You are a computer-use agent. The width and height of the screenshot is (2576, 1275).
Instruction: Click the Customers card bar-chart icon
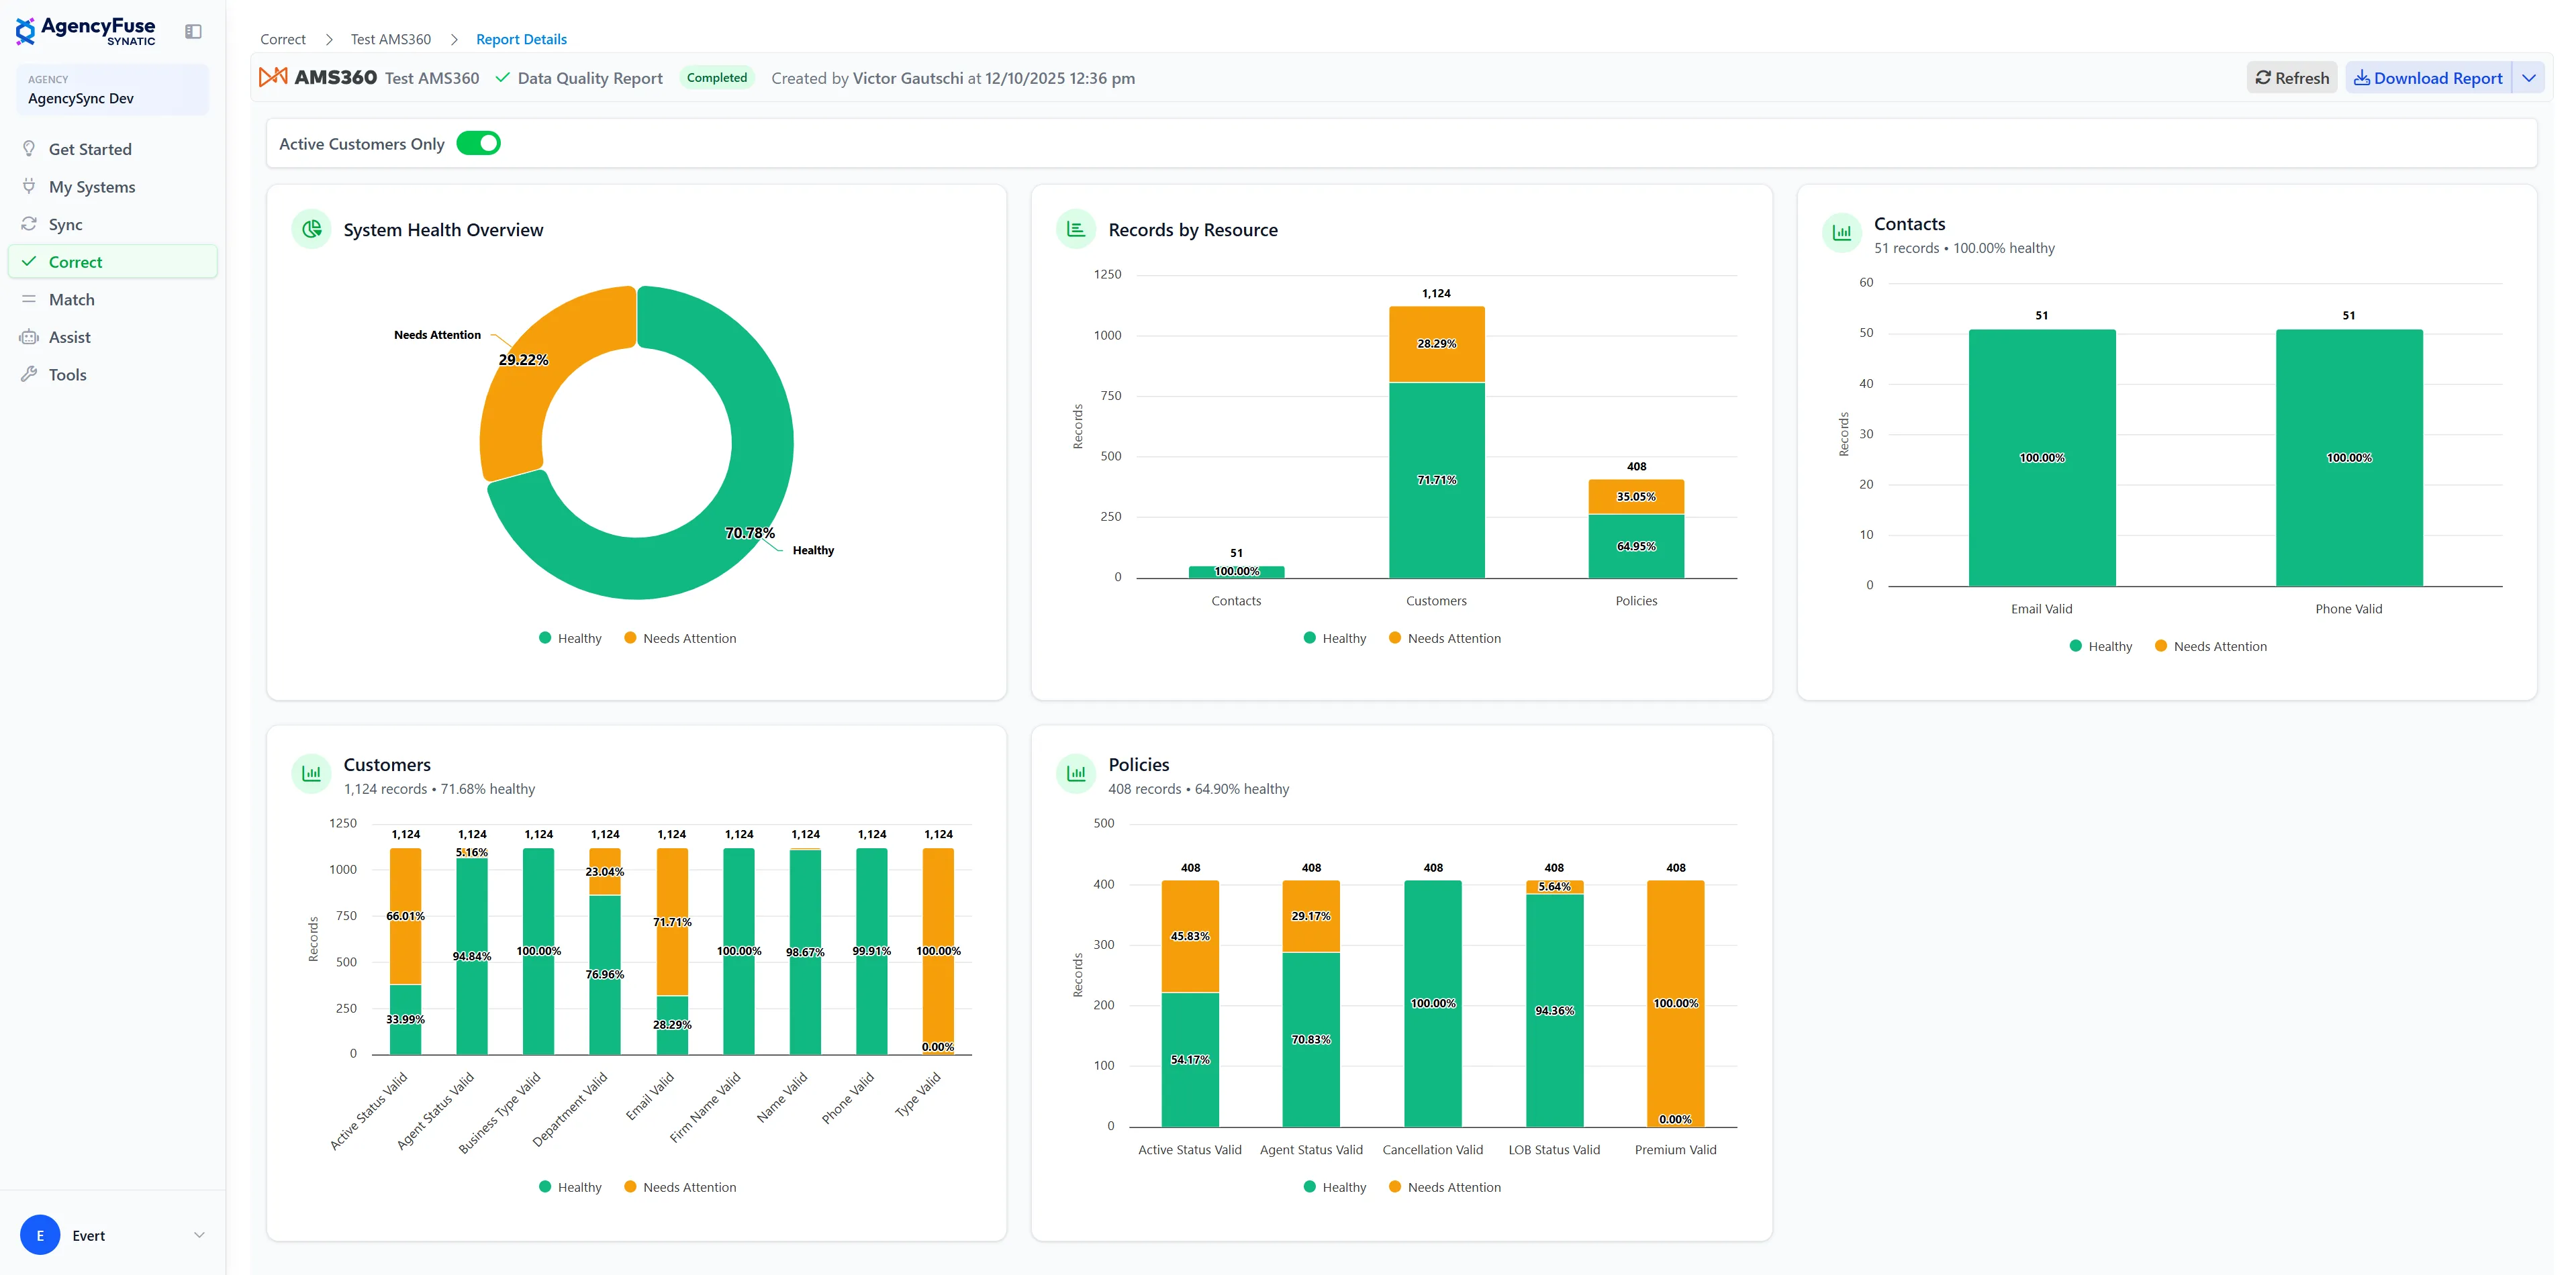coord(312,774)
